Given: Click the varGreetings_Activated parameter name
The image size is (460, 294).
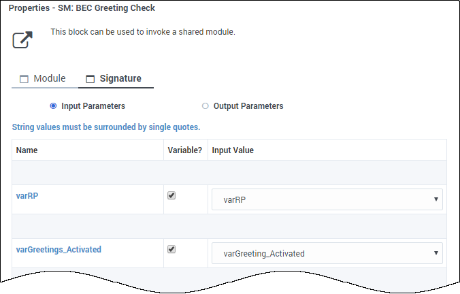Looking at the screenshot, I should coord(59,250).
